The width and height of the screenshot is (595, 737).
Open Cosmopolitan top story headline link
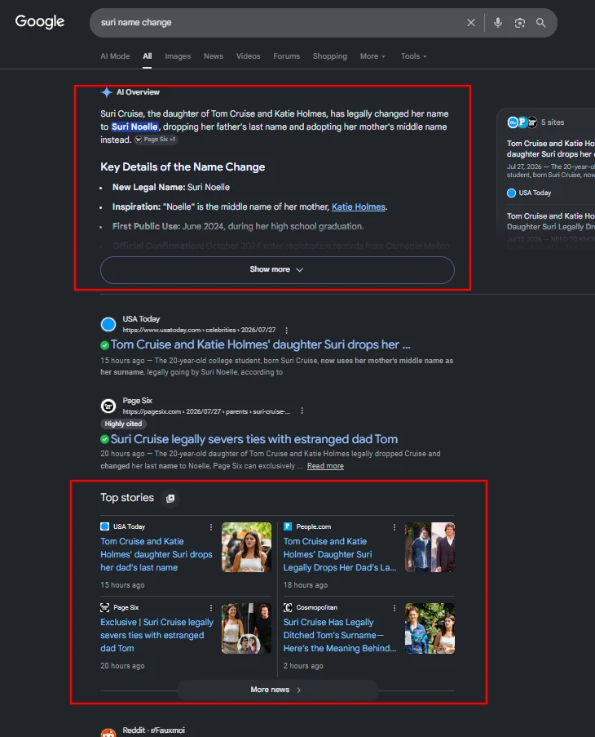[x=340, y=636]
